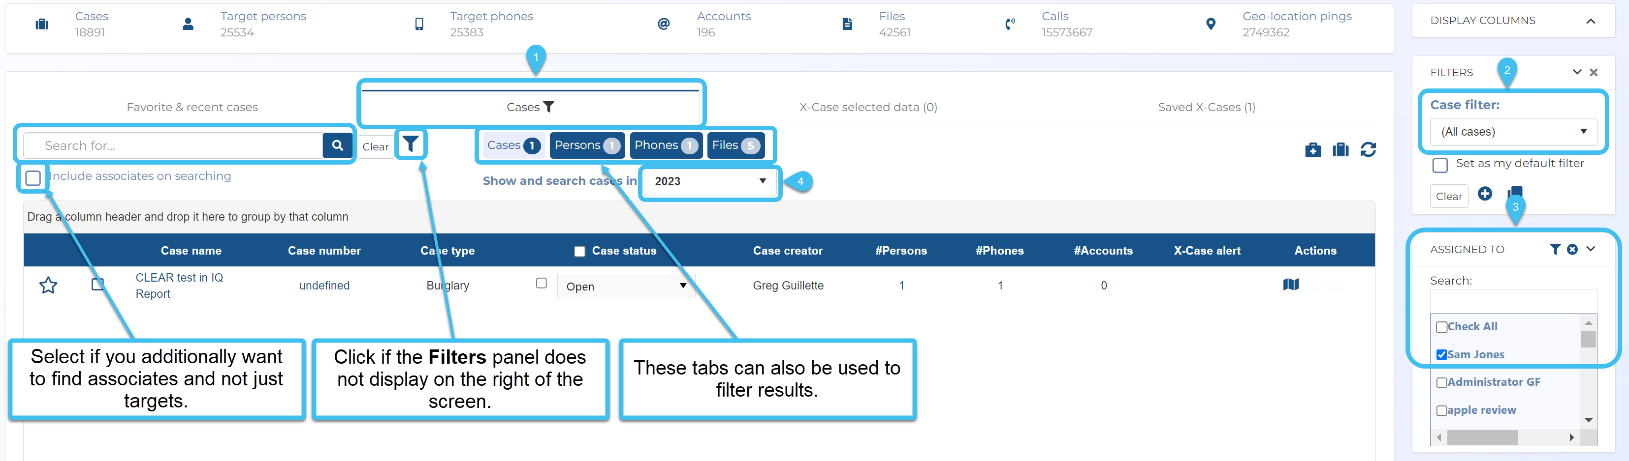Screen dimensions: 1629x461
Task: Click the magnifying glass search button
Action: (x=337, y=146)
